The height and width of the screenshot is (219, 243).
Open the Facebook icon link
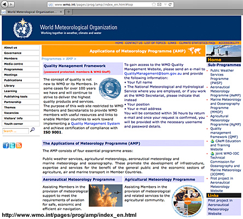(5, 145)
